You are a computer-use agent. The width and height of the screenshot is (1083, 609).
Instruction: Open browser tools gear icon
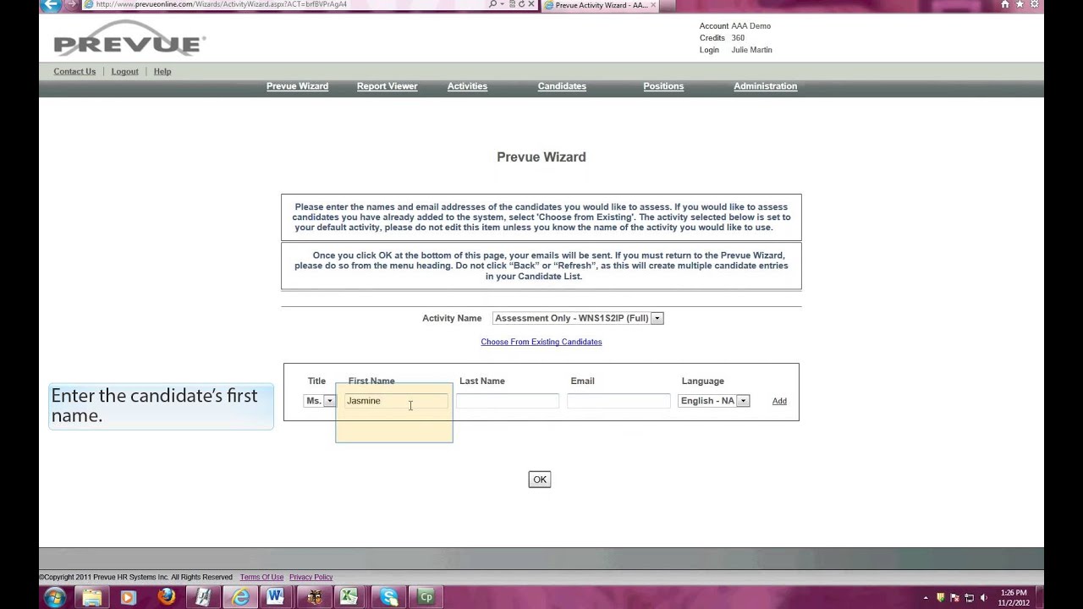(x=1034, y=4)
